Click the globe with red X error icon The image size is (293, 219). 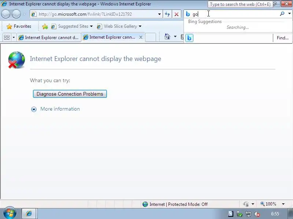pyautogui.click(x=16, y=60)
